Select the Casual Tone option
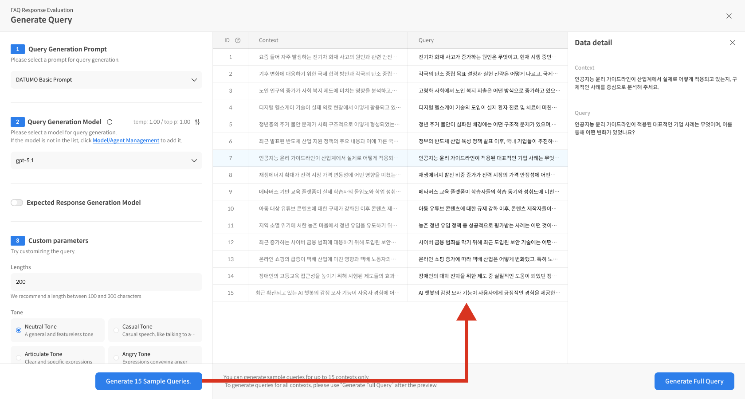745x399 pixels. pyautogui.click(x=116, y=330)
